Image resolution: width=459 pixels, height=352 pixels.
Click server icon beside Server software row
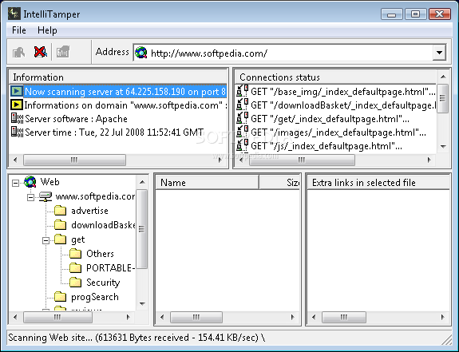17,118
